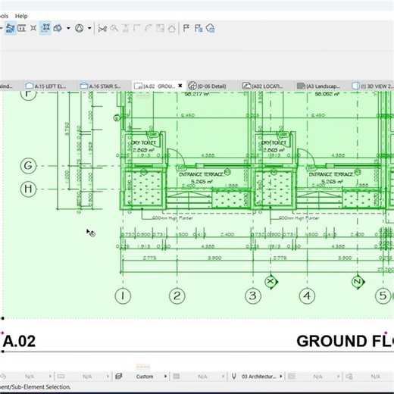Click the Suspend Groups icon
Screen dimensions: 394x394
[x=33, y=28]
